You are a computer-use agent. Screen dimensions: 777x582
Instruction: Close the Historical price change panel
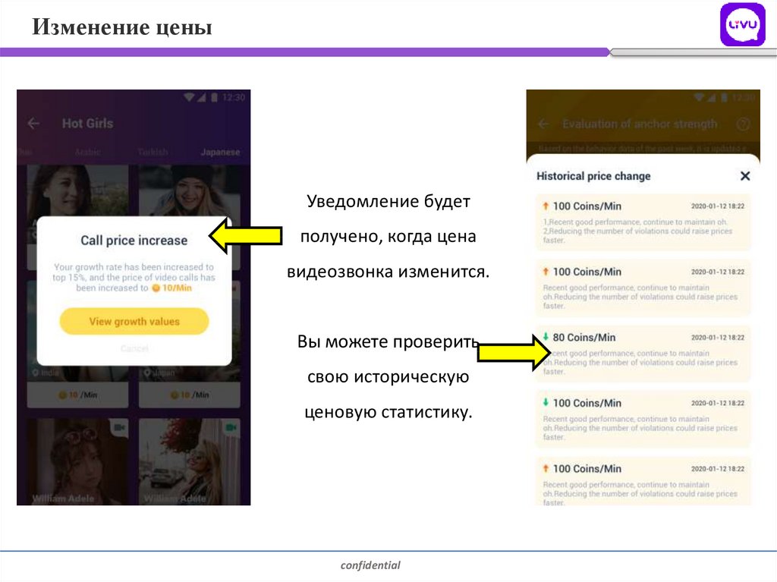pos(744,176)
